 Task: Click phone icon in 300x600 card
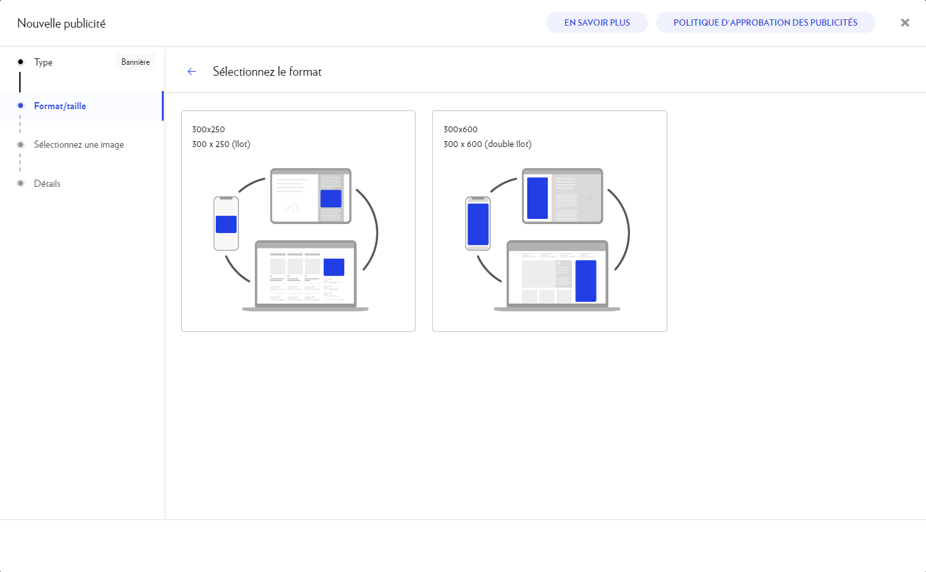point(478,223)
